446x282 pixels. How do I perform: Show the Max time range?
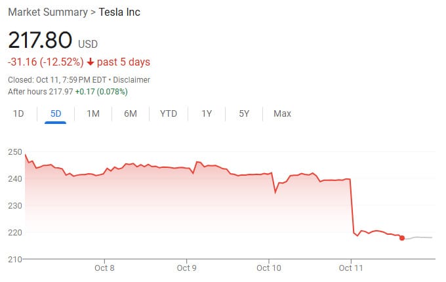(282, 113)
